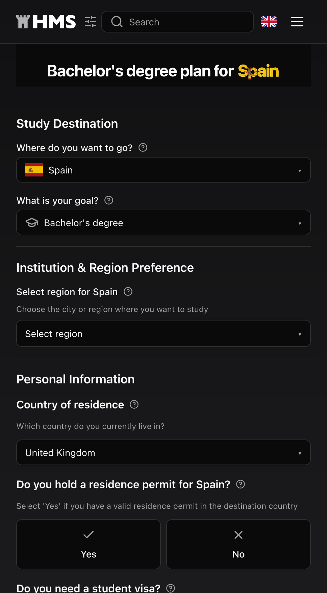Show help for residence permit question
Image resolution: width=327 pixels, height=593 pixels.
(x=241, y=484)
